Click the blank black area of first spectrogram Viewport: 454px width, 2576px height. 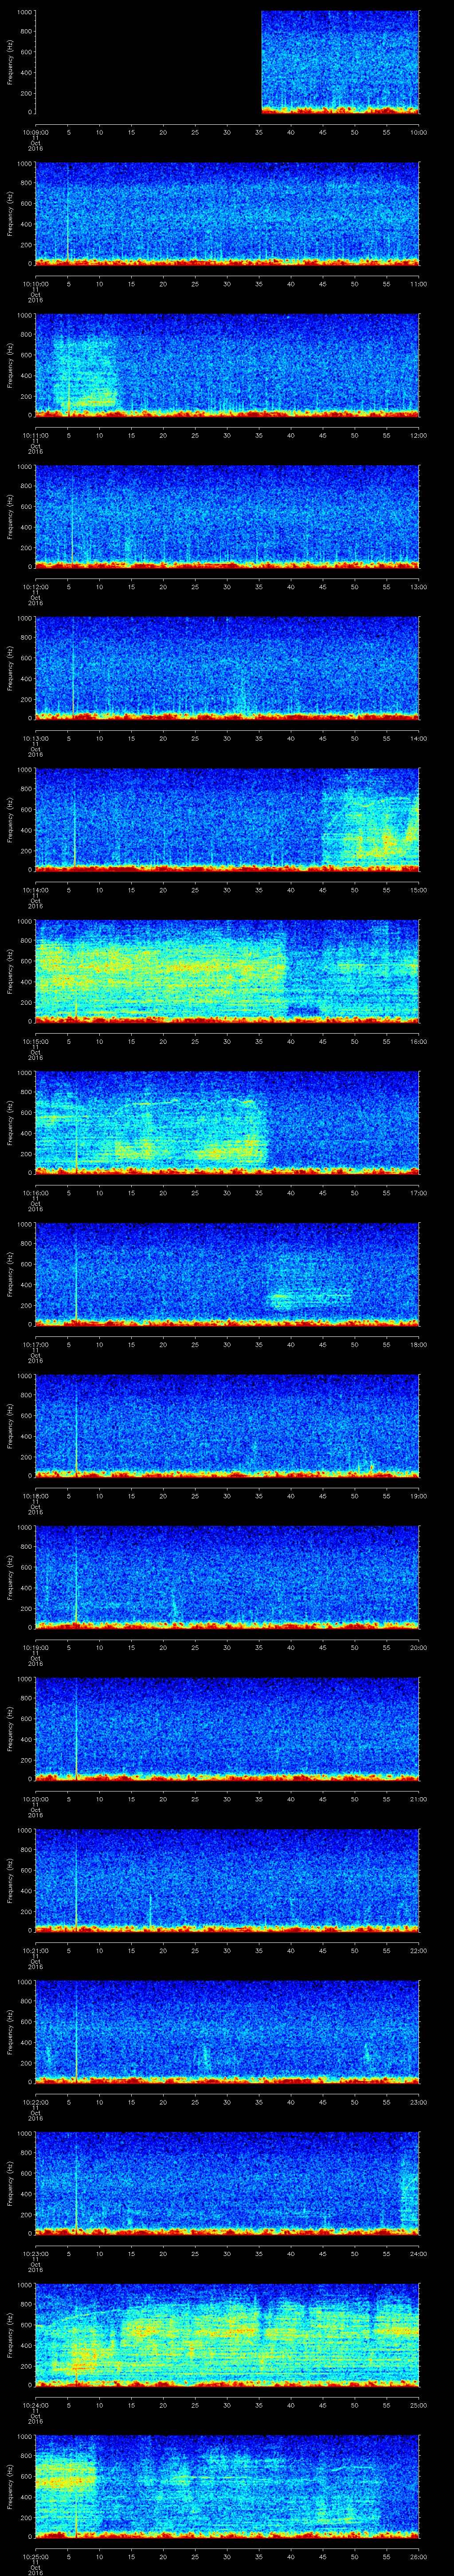click(148, 62)
